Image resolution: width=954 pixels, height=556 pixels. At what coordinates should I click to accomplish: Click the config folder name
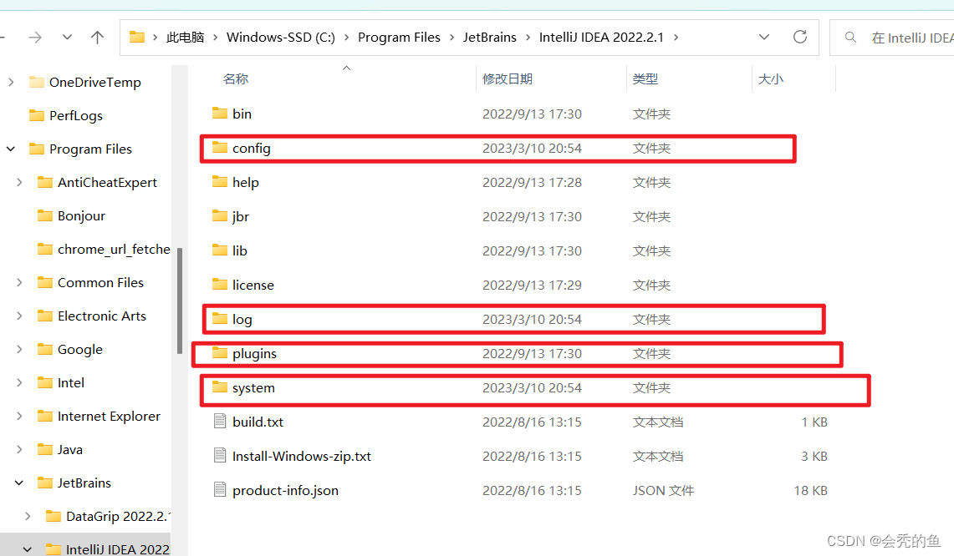[252, 149]
